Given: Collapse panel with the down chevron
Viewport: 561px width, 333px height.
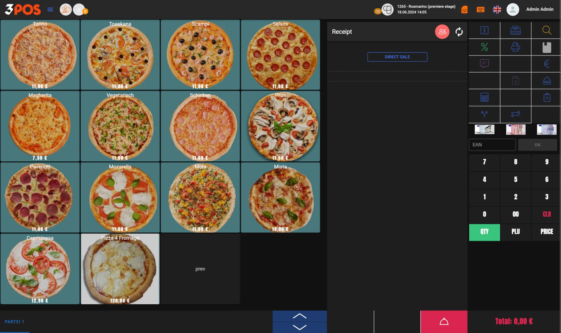Looking at the screenshot, I should 299,327.
